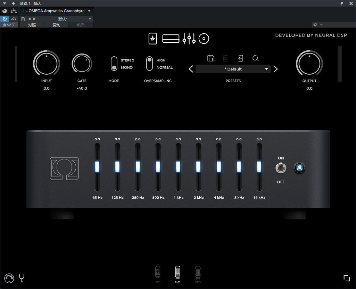Viewport: 356px width, 289px height.
Task: Toggle plugin bypass power button
Action: click(5, 19)
